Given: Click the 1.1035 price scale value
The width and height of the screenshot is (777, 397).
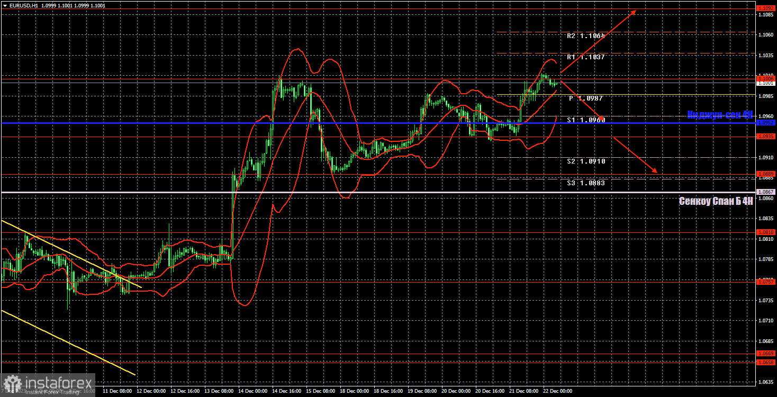Looking at the screenshot, I should (766, 55).
